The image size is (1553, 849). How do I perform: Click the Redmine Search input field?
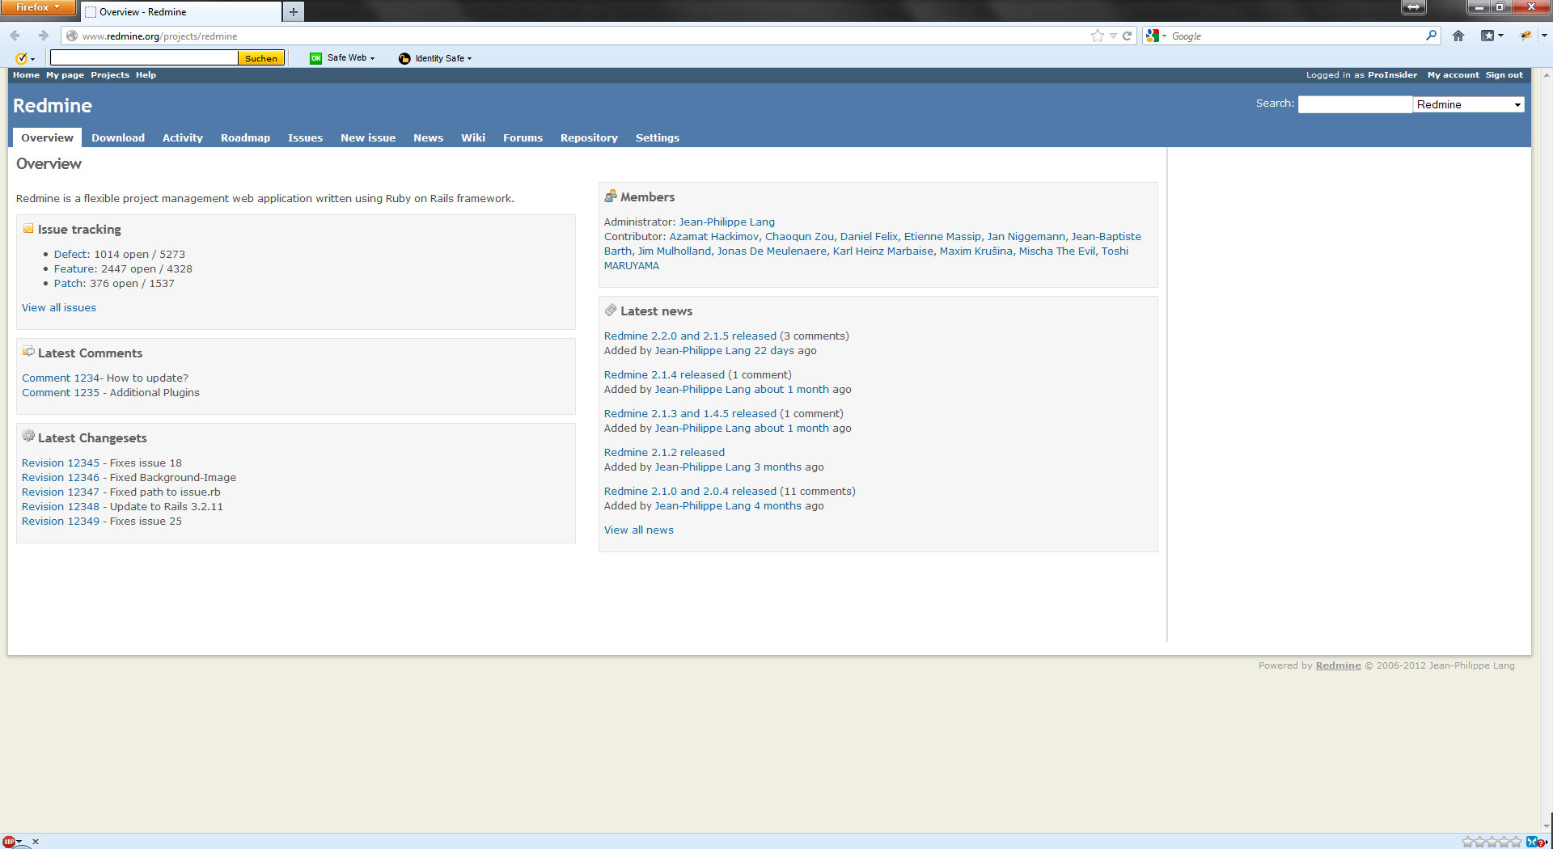tap(1354, 104)
